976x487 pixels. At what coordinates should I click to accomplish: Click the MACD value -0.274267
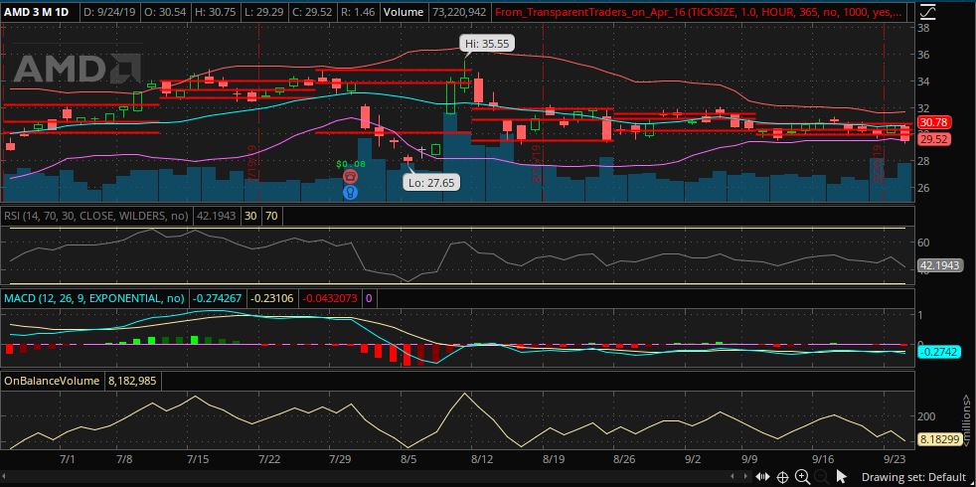tap(218, 298)
